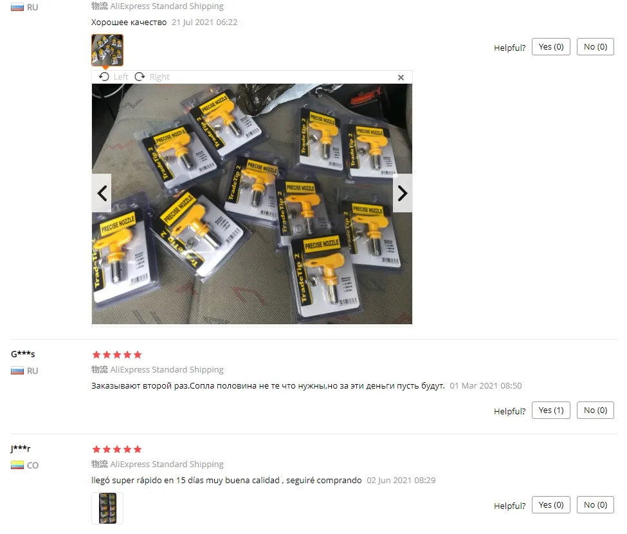Vote No (0) on the 21 Jul 2021 review
The width and height of the screenshot is (627, 534).
tap(595, 47)
